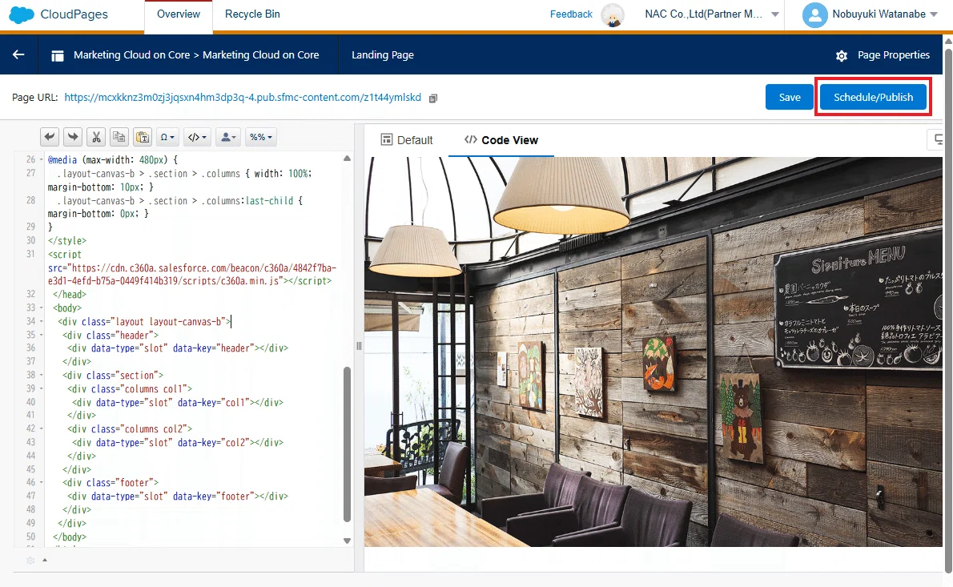The width and height of the screenshot is (953, 587).
Task: Click the desktop preview icon at right edge
Action: click(x=938, y=140)
